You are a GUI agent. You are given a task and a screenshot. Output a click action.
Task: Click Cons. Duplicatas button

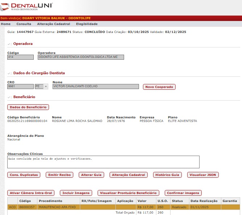(24, 175)
